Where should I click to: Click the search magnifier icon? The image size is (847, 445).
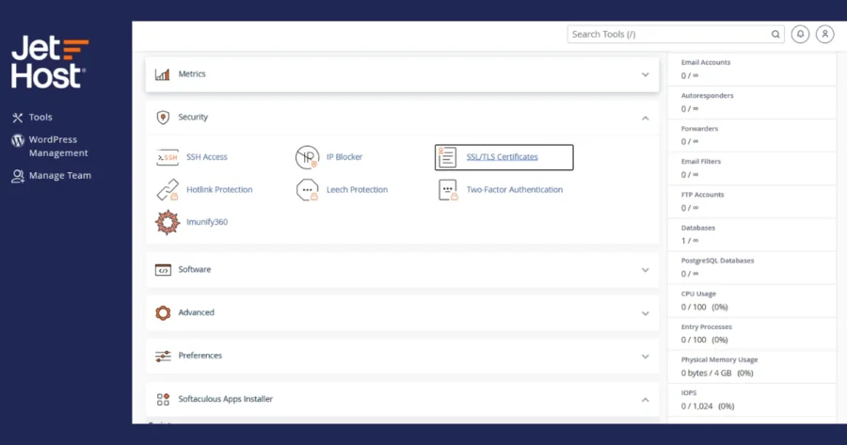click(775, 34)
